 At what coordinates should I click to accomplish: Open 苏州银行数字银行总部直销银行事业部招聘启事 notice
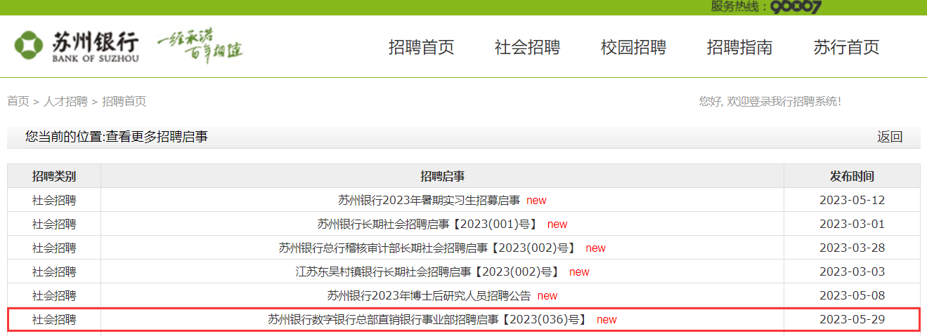click(429, 319)
